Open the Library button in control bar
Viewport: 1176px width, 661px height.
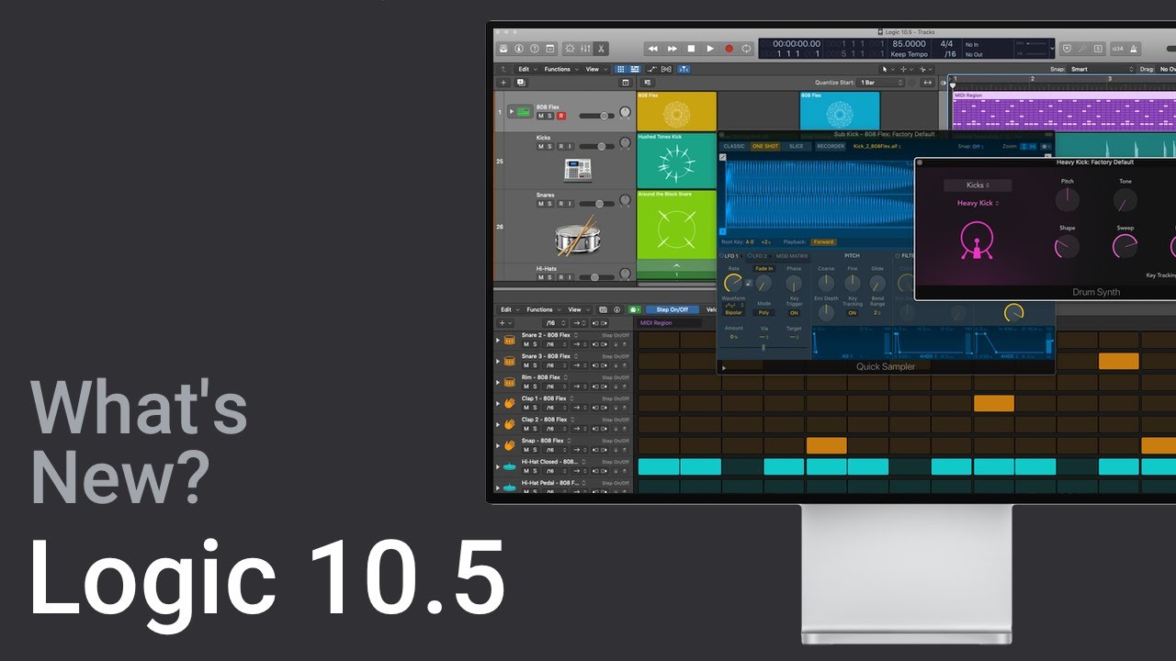[503, 49]
